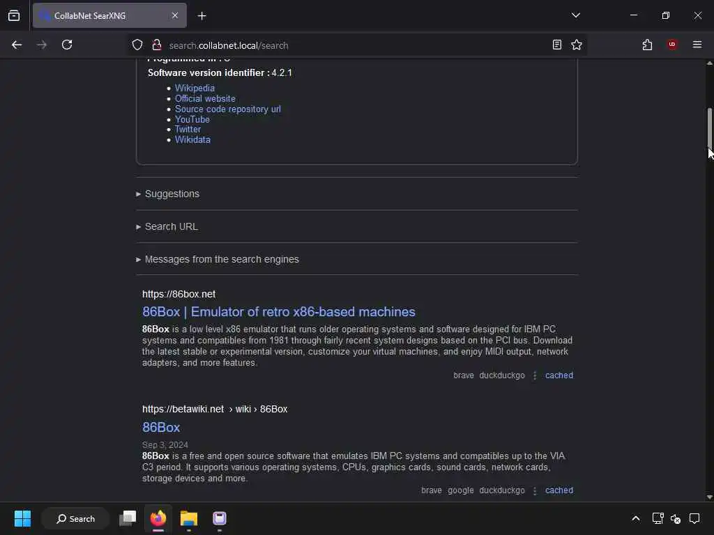Viewport: 714px width, 535px height.
Task: Open cached version of betawiki result
Action: click(x=559, y=490)
